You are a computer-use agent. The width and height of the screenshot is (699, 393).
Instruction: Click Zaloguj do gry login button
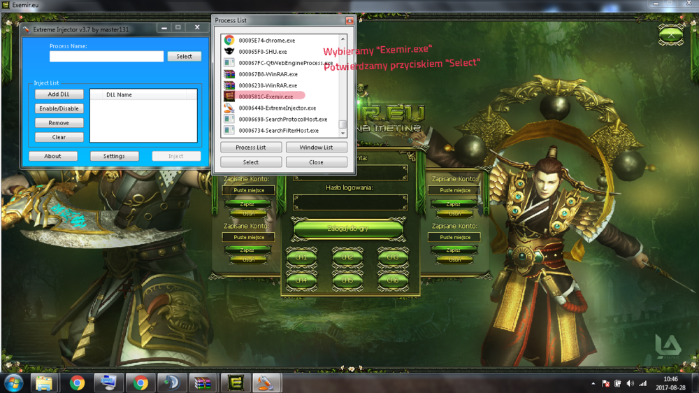pos(347,229)
